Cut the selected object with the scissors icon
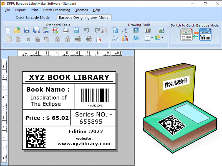The height and width of the screenshot is (166, 222). [x=104, y=30]
